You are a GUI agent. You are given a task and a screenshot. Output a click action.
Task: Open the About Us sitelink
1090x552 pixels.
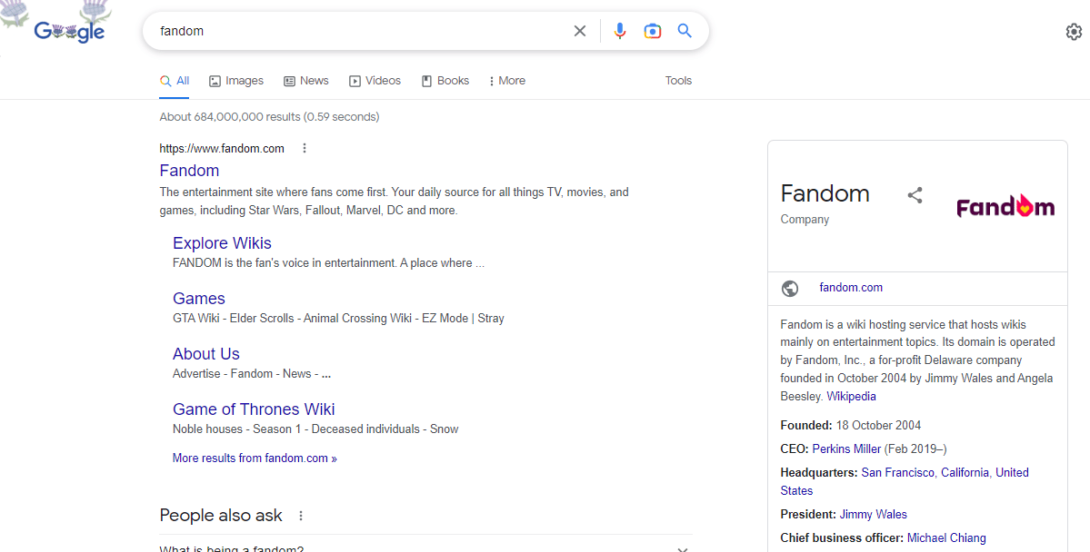click(205, 353)
